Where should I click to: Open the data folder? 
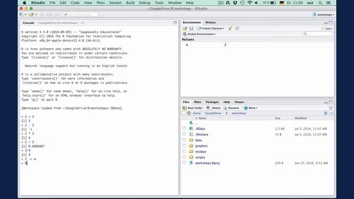coord(199,140)
